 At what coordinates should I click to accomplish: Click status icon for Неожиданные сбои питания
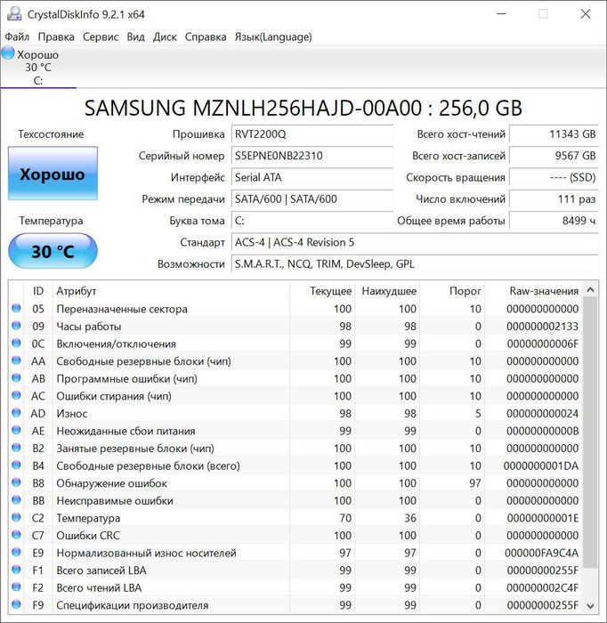(16, 430)
